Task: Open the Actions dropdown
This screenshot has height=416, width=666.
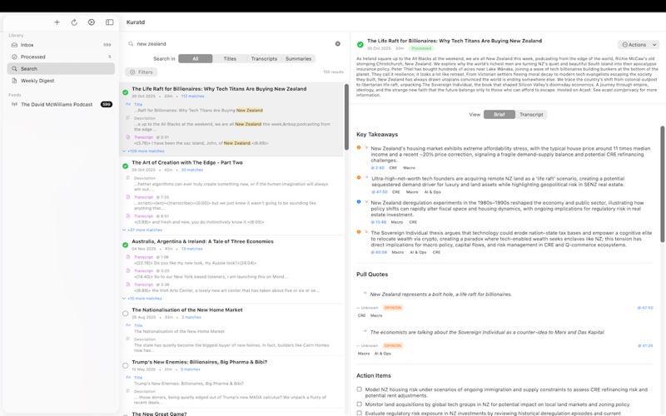Action: pos(638,45)
